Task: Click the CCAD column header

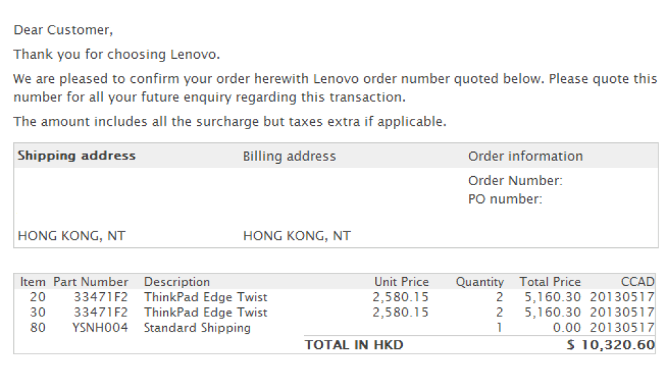Action: pos(636,282)
